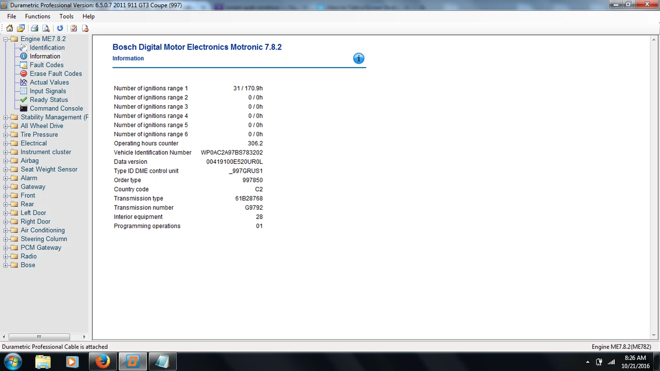This screenshot has width=660, height=371.
Task: Expand the Alarm node
Action: 6,178
